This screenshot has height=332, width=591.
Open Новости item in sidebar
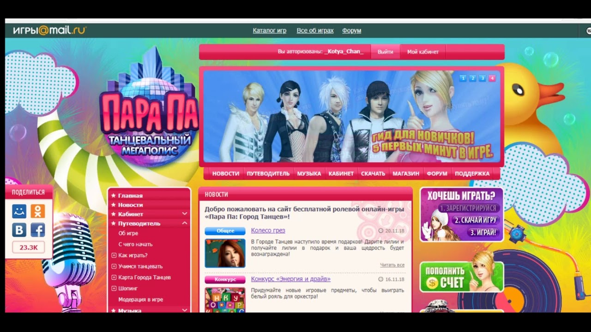point(130,205)
